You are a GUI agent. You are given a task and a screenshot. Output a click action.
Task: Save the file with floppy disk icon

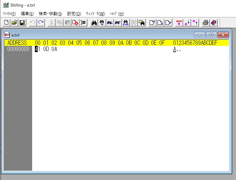[x=22, y=23]
